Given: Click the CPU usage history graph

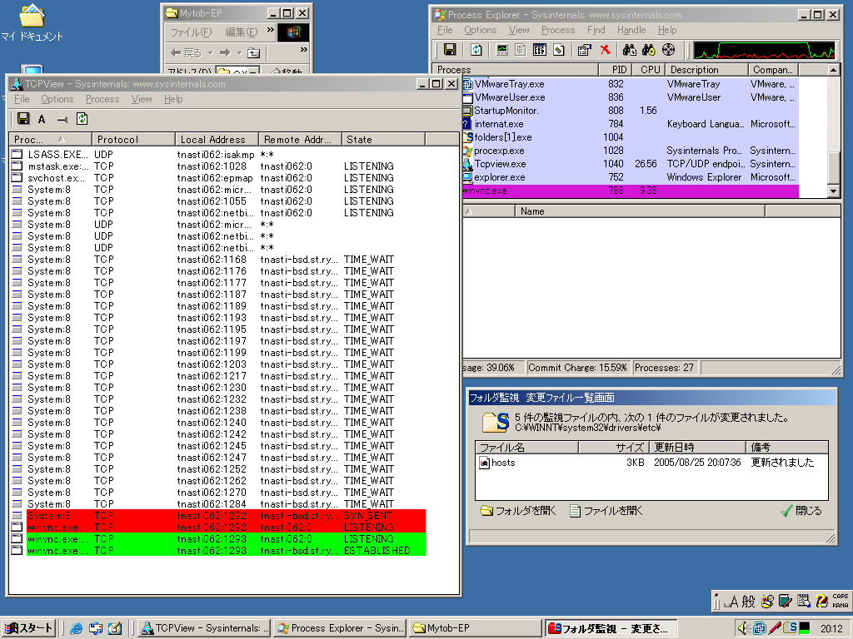Looking at the screenshot, I should pyautogui.click(x=764, y=50).
